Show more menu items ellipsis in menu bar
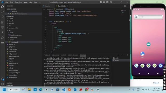Screen dimensions: 166x93 (x=40, y=2)
